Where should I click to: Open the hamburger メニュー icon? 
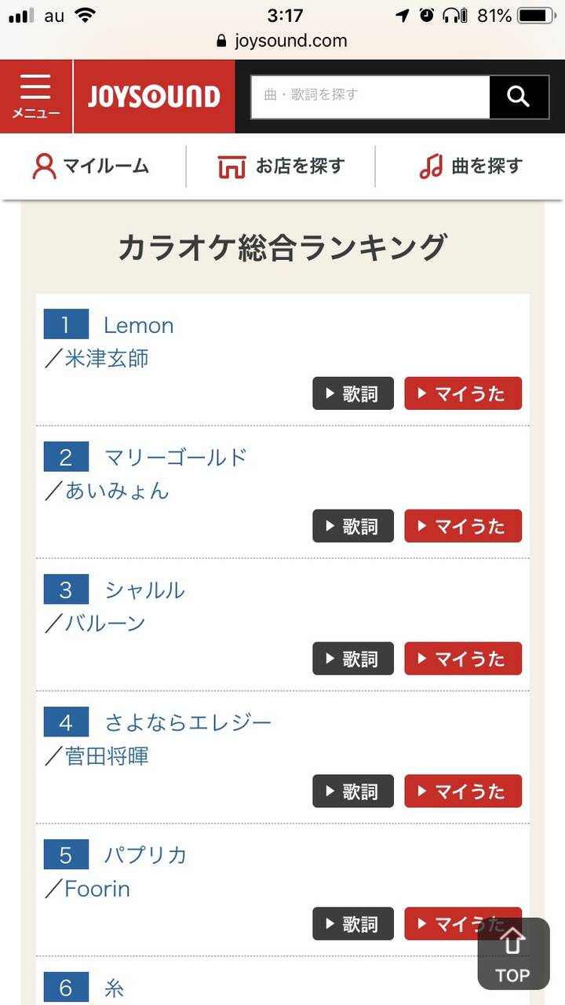pos(36,97)
